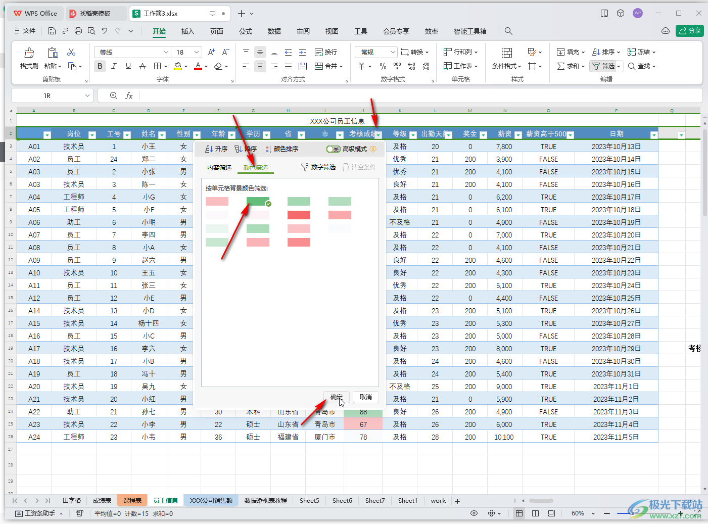This screenshot has width=708, height=524.
Task: Toggle the advanced mode (高级模式) switch
Action: (x=334, y=149)
